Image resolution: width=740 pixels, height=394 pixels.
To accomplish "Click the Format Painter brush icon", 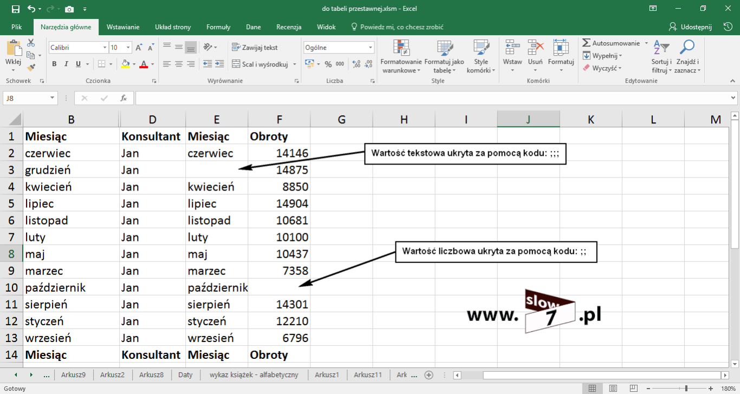I will (x=31, y=68).
